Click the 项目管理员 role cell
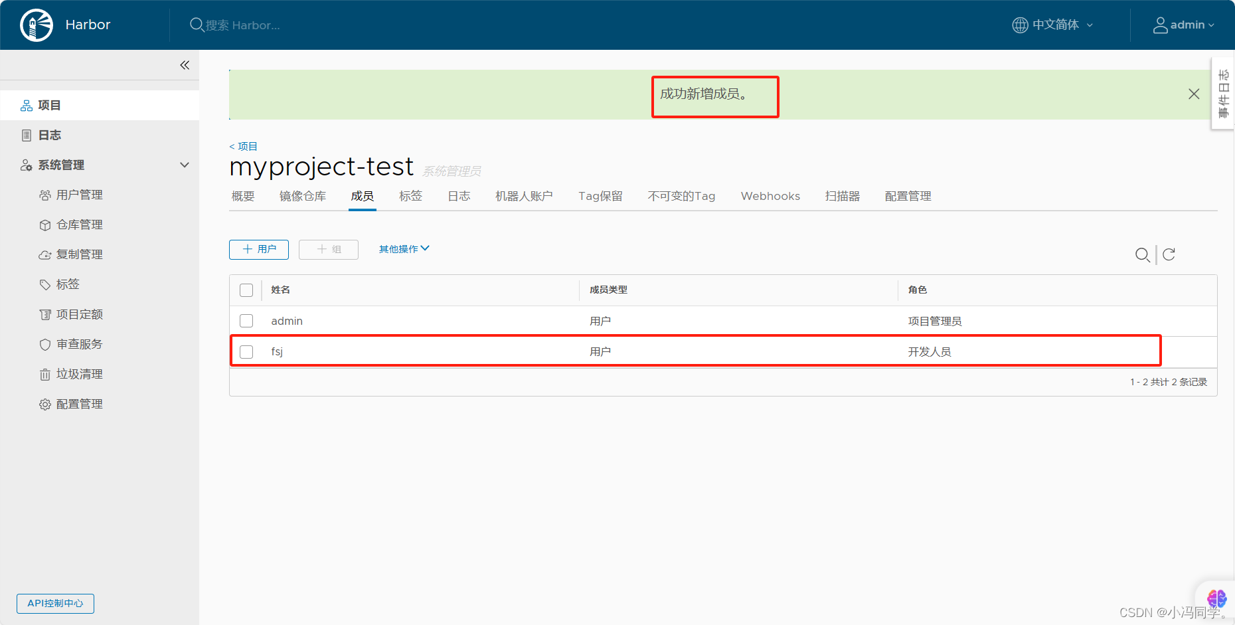Image resolution: width=1235 pixels, height=625 pixels. coord(935,321)
